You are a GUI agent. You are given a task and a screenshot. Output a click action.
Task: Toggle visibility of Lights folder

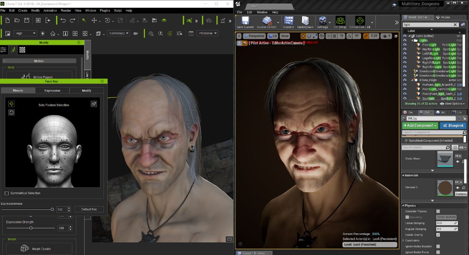405,40
